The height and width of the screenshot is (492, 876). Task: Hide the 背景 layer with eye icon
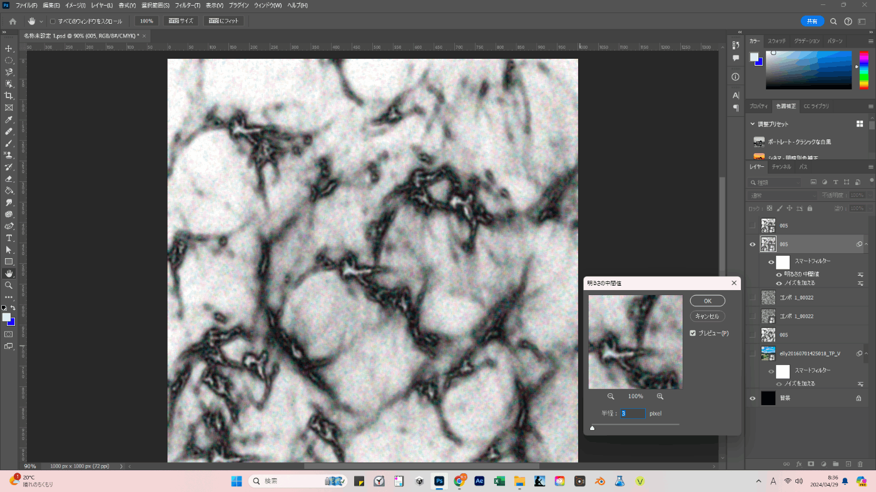click(753, 398)
